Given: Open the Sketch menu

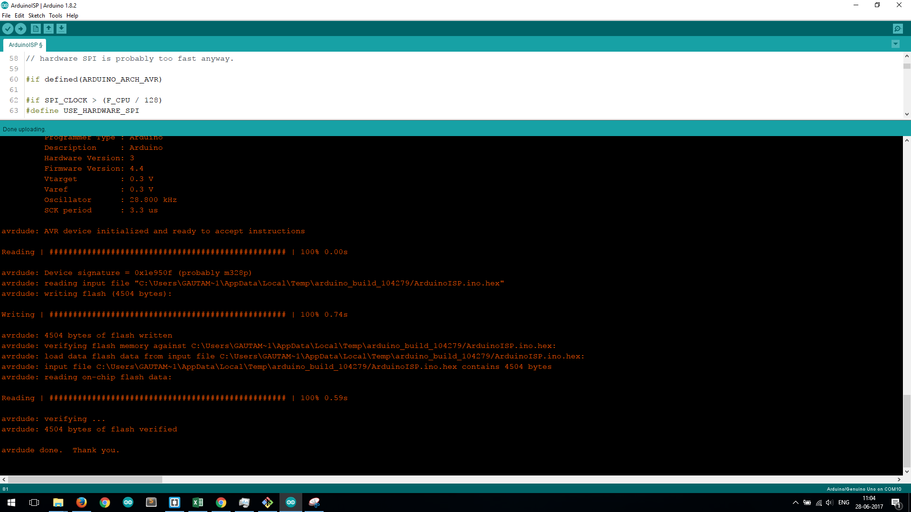Looking at the screenshot, I should 37,16.
